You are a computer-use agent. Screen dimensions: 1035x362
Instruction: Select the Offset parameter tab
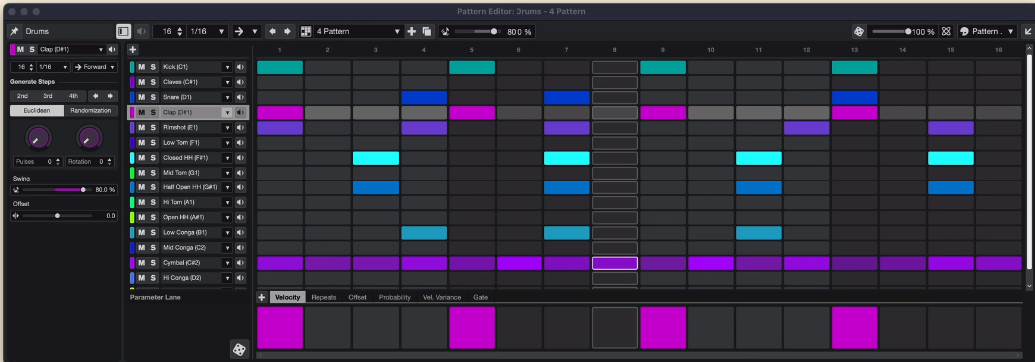(357, 297)
